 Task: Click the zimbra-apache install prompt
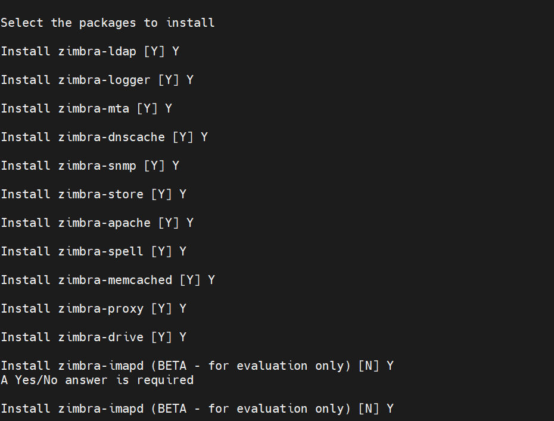click(97, 223)
